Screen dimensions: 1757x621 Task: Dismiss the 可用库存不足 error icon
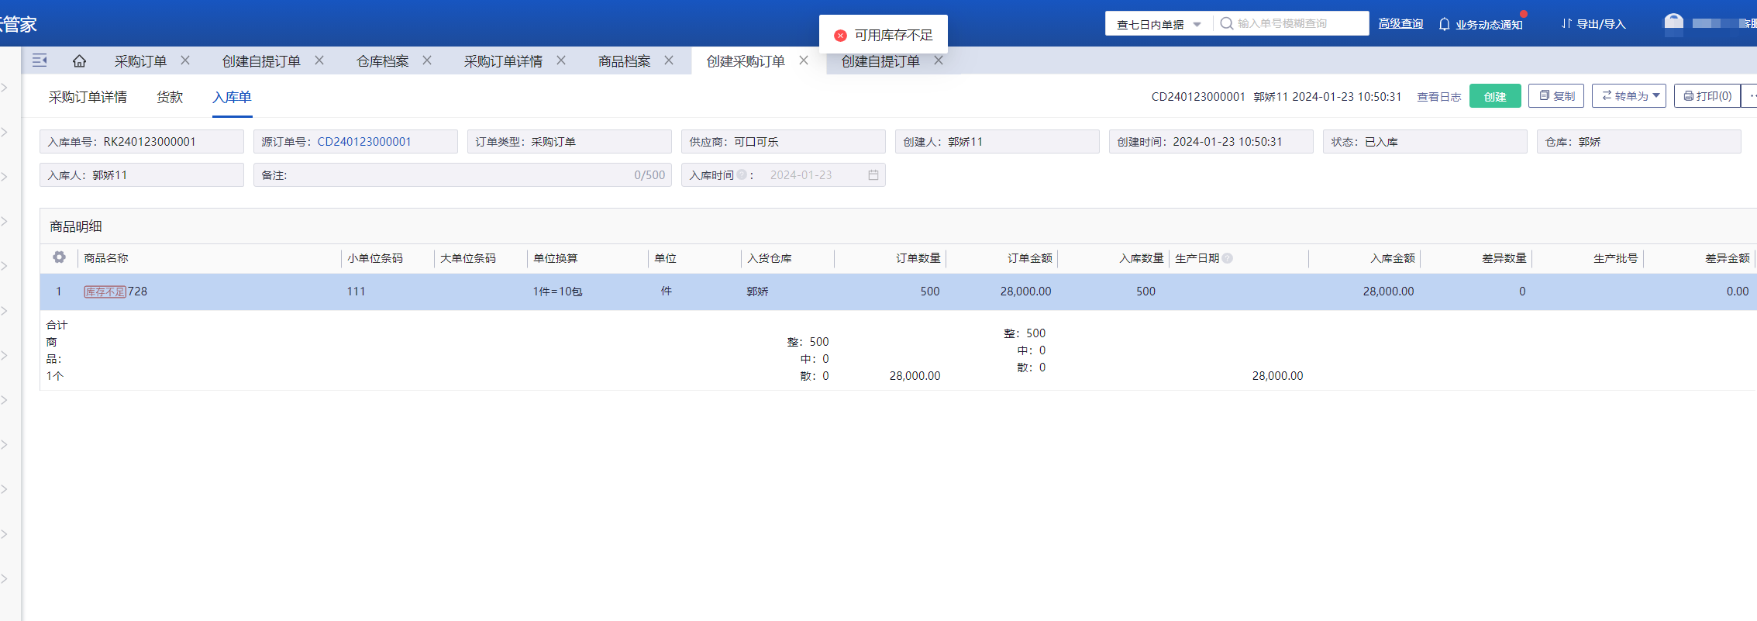pos(840,36)
